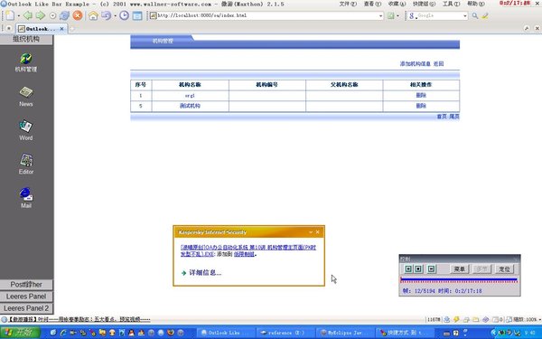Screen dimensions: 542x339
Task: Open the Postfächer sidebar panel
Action: click(x=26, y=285)
